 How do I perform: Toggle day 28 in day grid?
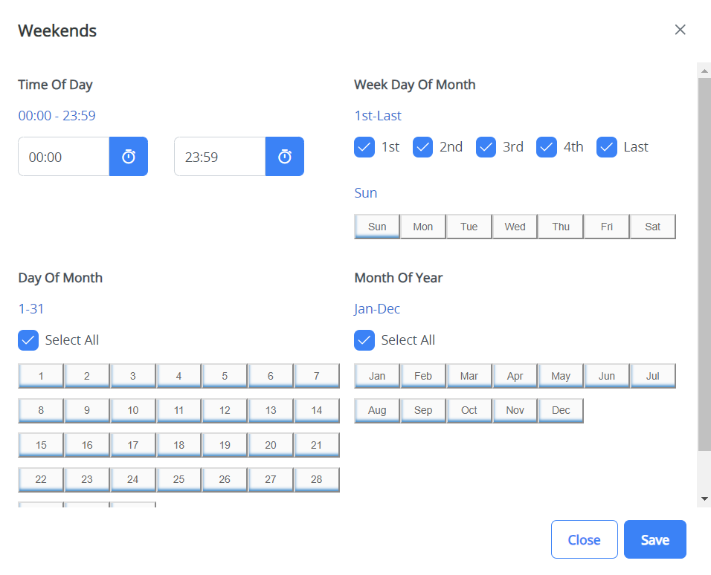coord(317,479)
